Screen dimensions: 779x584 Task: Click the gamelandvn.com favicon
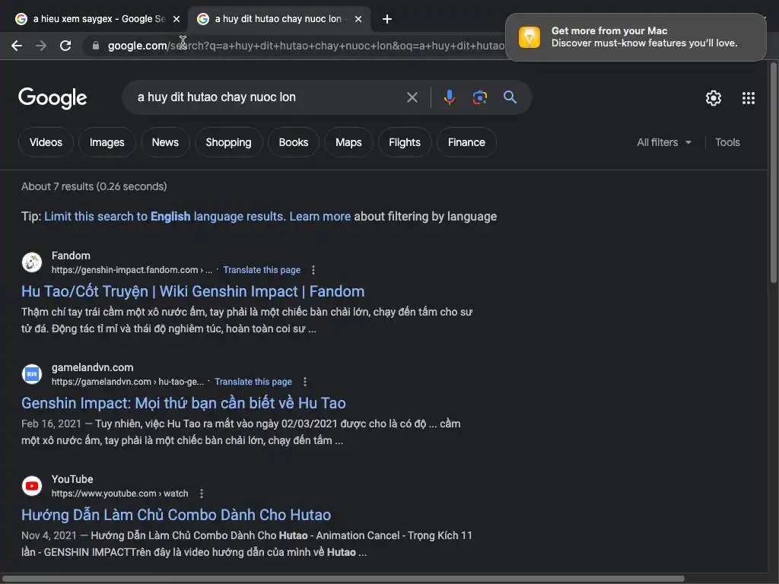pyautogui.click(x=32, y=374)
